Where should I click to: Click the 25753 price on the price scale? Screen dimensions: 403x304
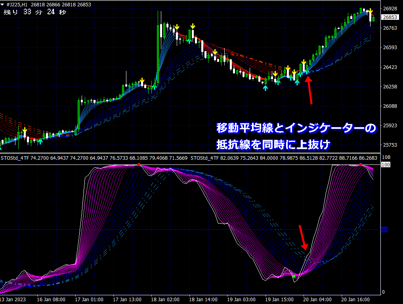pos(390,145)
